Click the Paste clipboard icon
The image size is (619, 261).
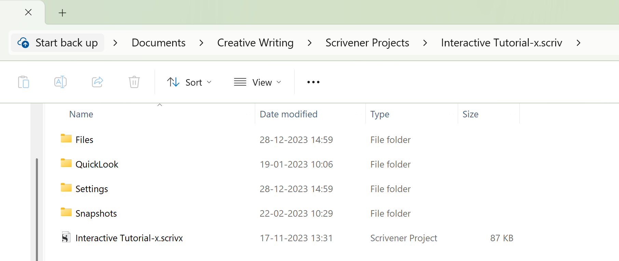(24, 82)
